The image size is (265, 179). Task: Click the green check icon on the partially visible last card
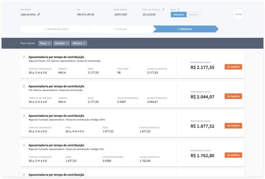tap(24, 174)
